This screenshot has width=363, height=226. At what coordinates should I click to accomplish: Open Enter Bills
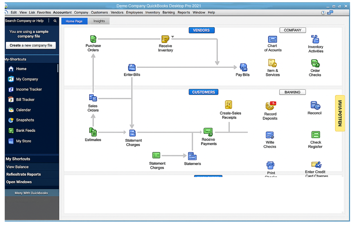coord(132,67)
